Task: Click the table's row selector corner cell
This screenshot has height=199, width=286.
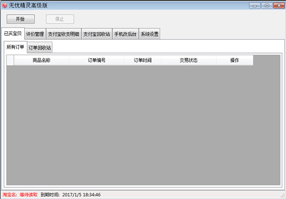Action: tap(10, 61)
